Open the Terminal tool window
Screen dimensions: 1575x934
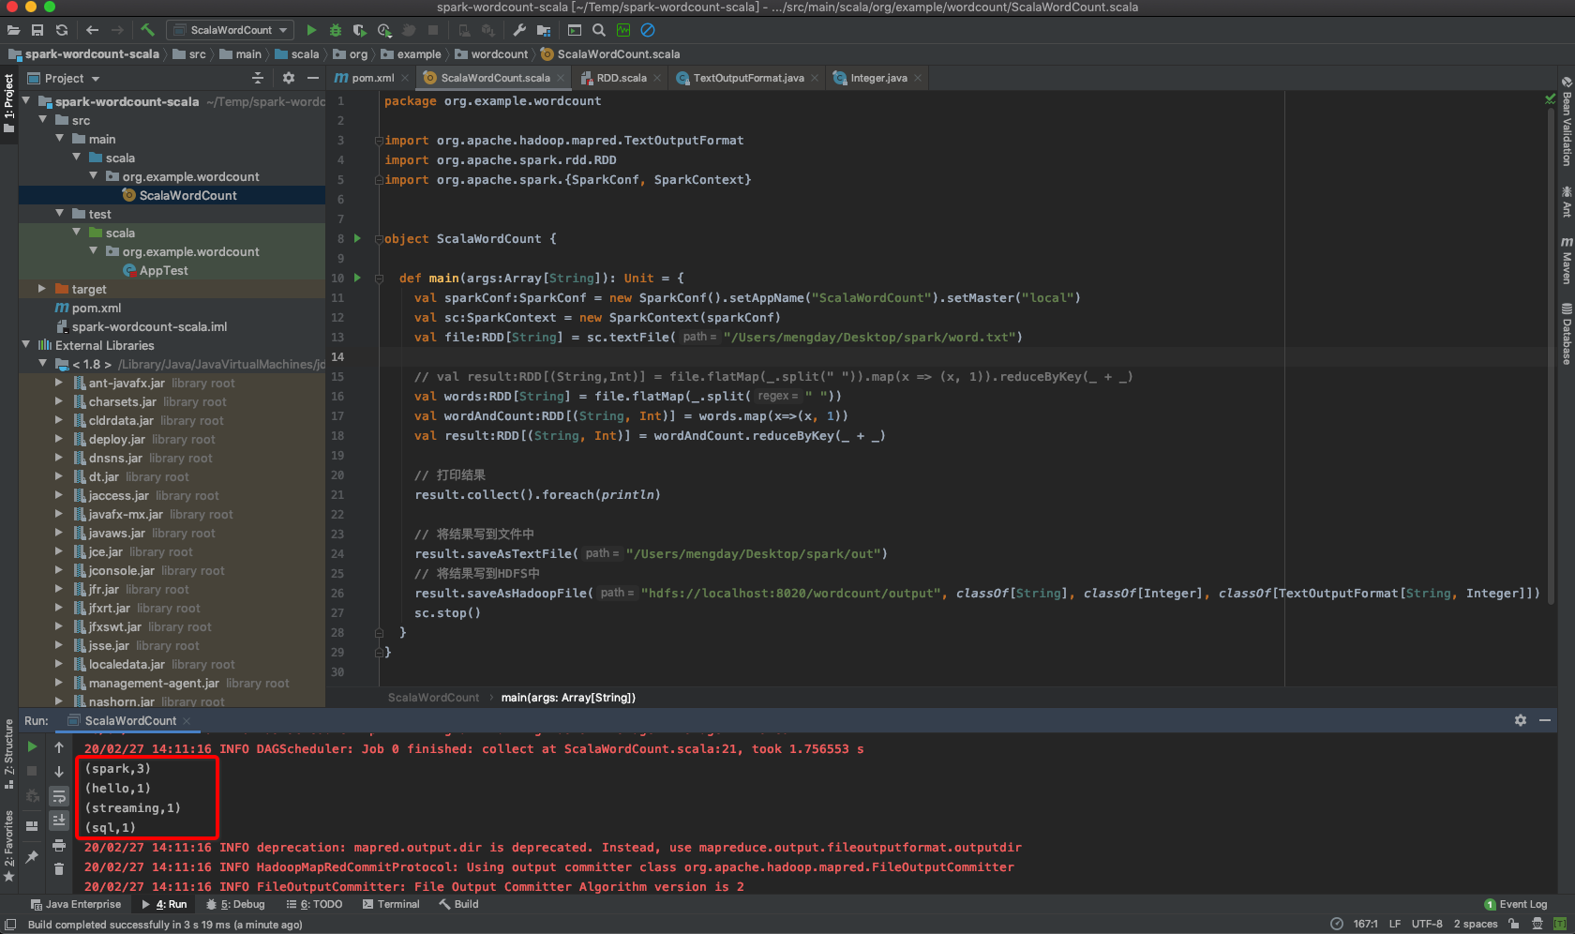coord(391,905)
